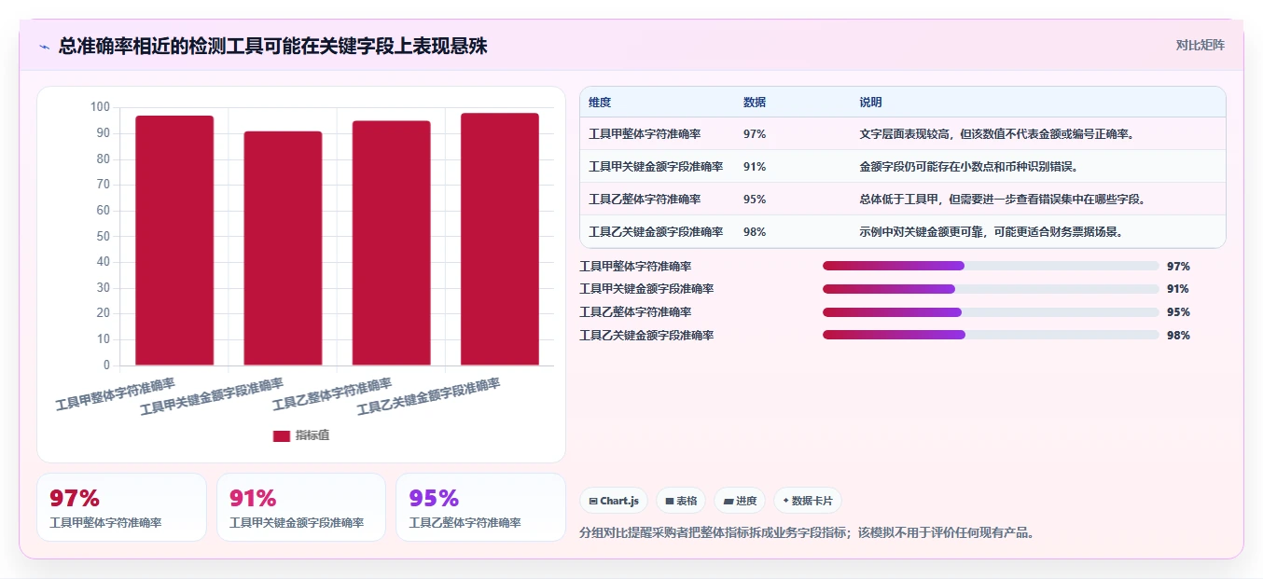Screen dimensions: 1263x579
Task: Click the 指标值 legend text under chart
Action: [x=312, y=435]
